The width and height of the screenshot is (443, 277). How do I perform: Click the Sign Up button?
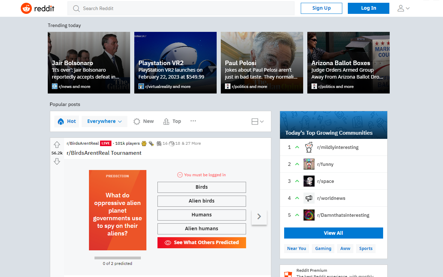[322, 8]
